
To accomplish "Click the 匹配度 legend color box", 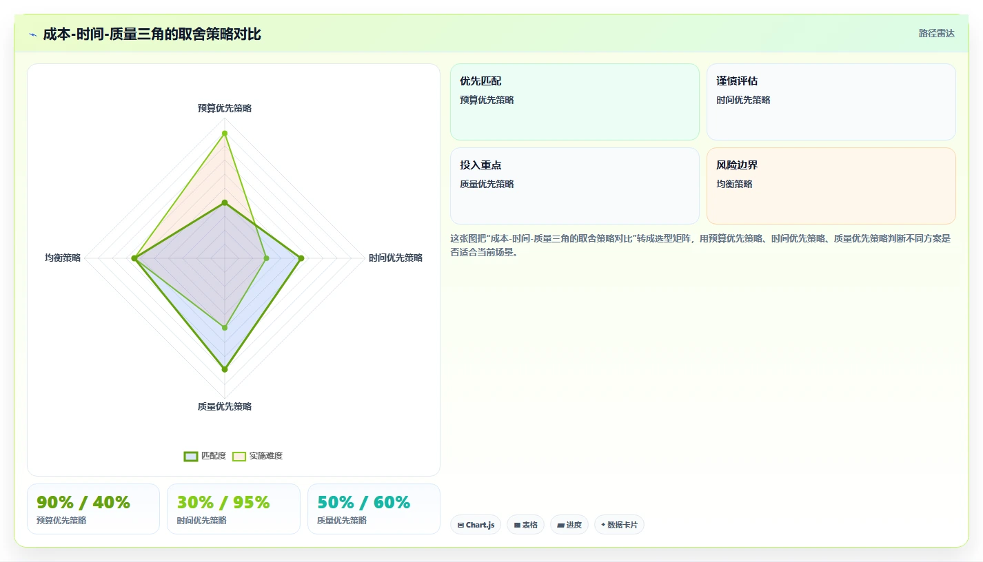I will click(191, 456).
